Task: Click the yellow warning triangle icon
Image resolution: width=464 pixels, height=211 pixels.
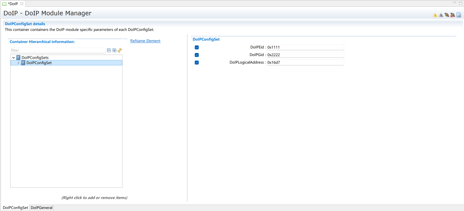Action: pos(435,15)
